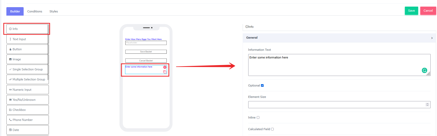Uncheck the Optional checkbox
Viewport: 437px width, 136px height.
(x=262, y=85)
